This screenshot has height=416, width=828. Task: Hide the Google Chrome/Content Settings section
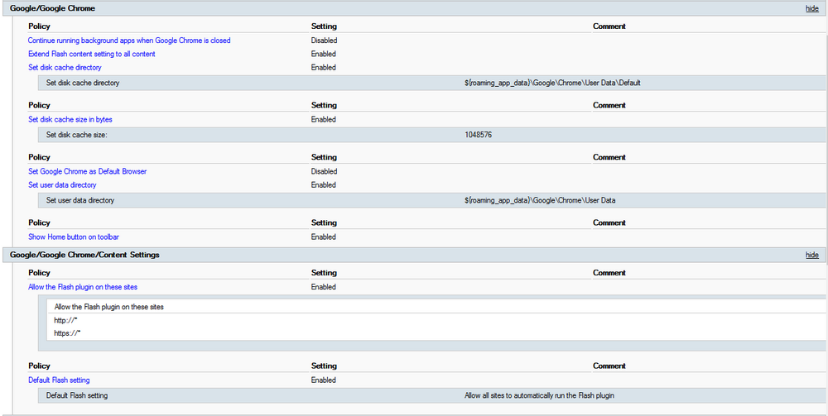point(811,256)
